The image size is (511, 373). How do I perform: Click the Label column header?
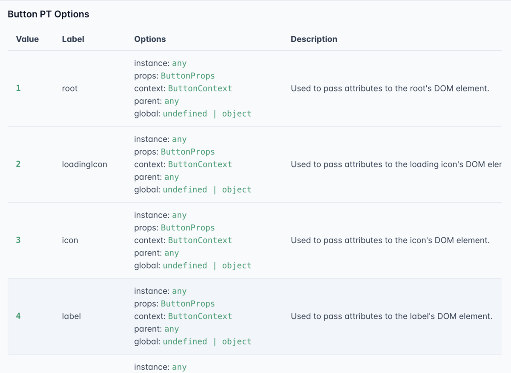point(73,39)
